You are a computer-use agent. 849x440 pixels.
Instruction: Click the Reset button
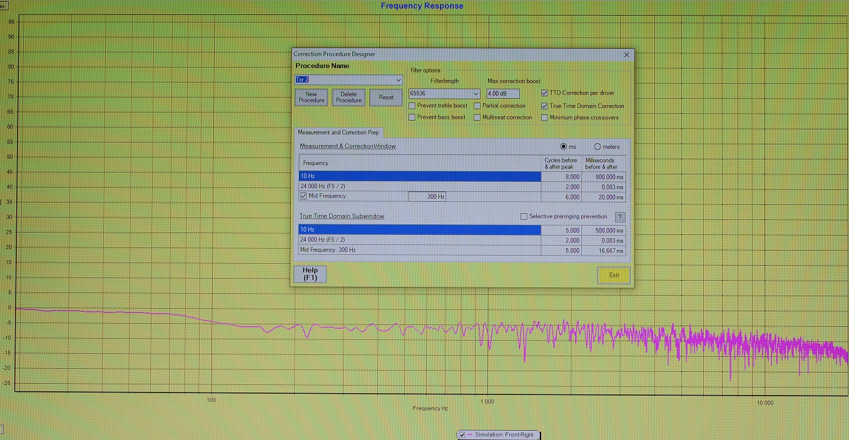point(386,97)
